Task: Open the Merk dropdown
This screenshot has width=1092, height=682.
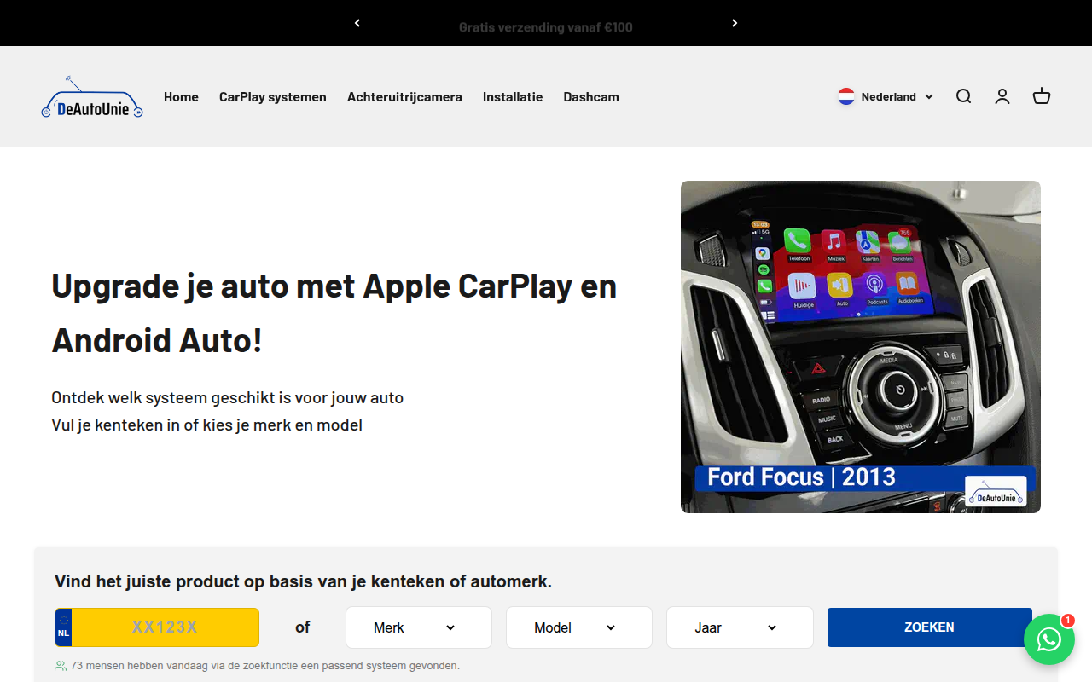Action: [x=419, y=627]
